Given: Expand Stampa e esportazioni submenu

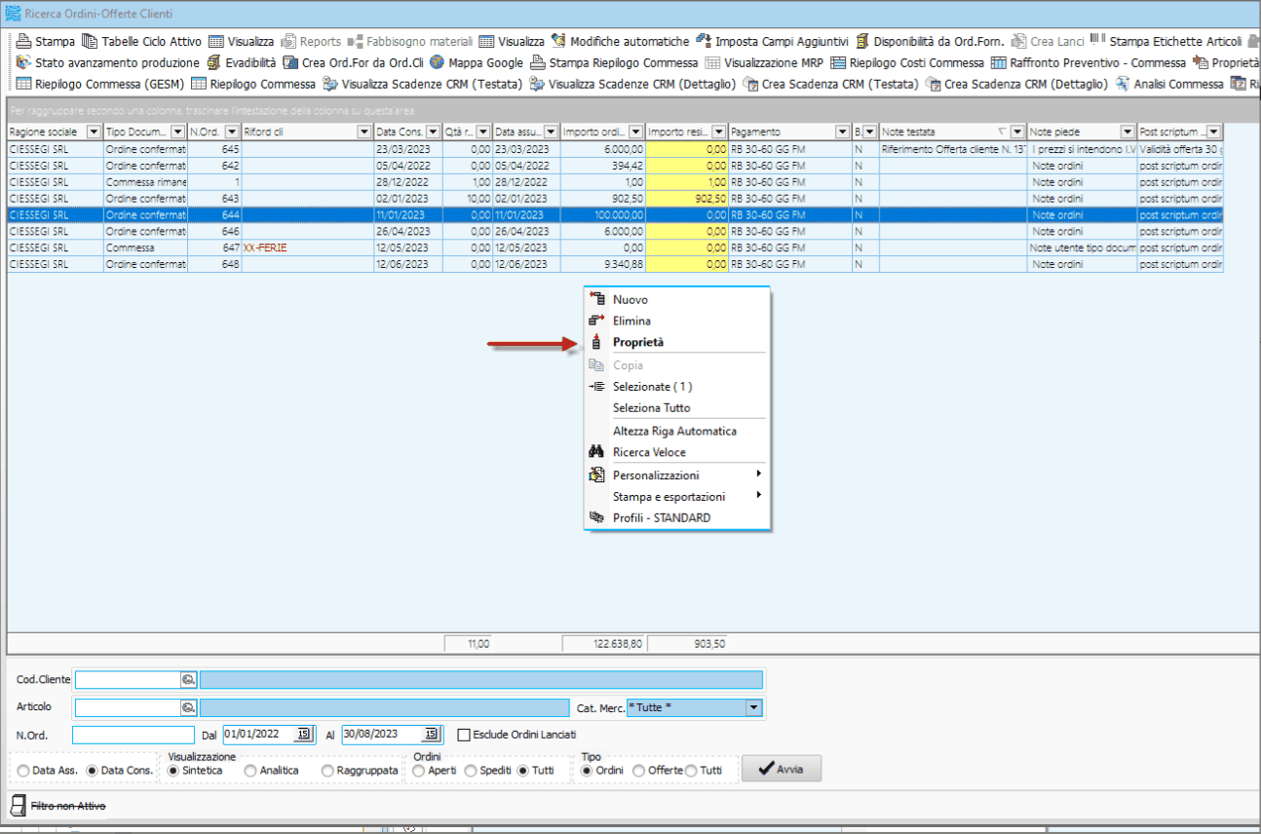Looking at the screenshot, I should [x=677, y=497].
